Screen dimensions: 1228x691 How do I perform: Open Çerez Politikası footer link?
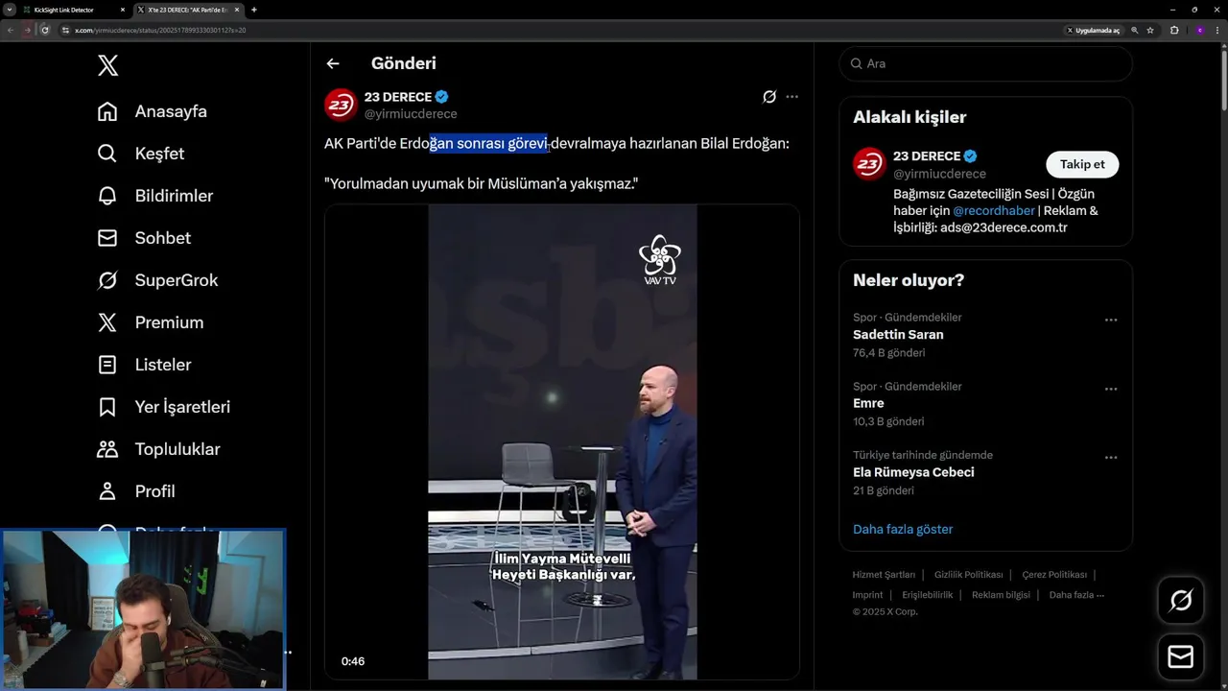[1054, 575]
